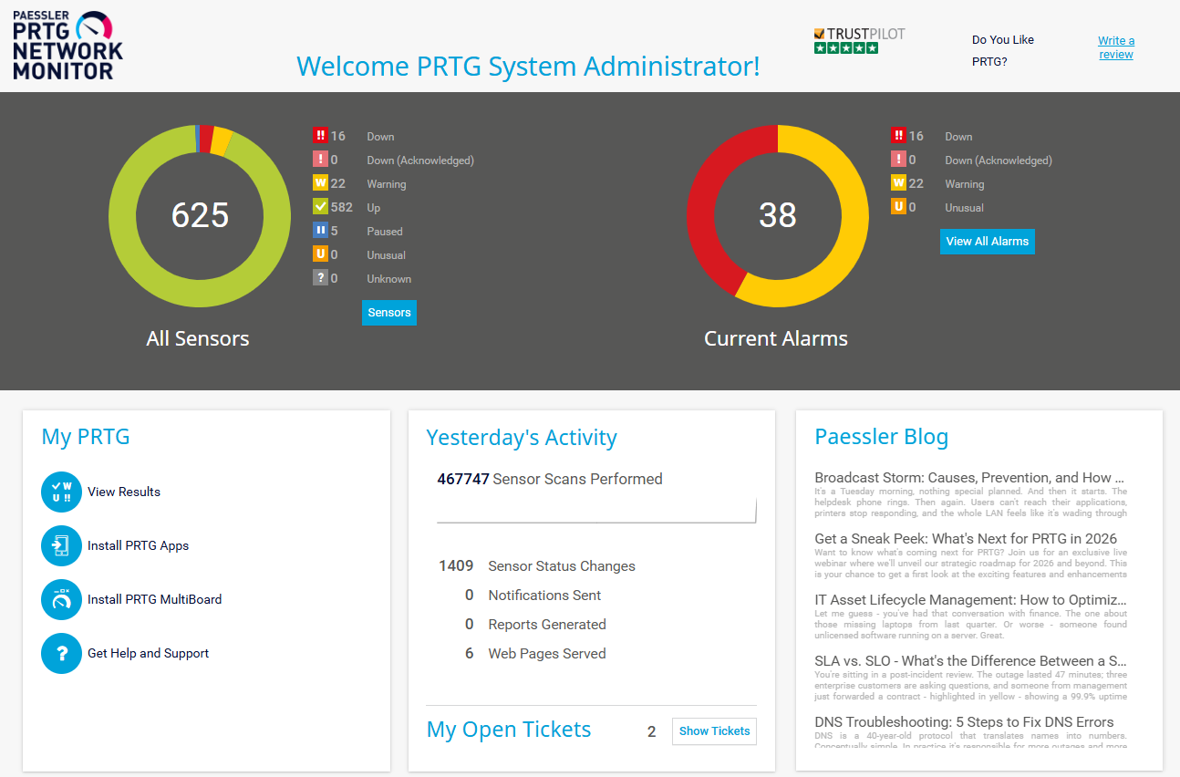
Task: Click the Install PRTG MultiBoard icon
Action: tap(61, 600)
